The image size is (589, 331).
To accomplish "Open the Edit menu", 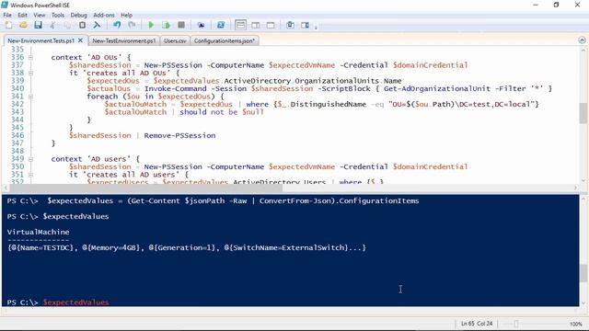I will (22, 15).
